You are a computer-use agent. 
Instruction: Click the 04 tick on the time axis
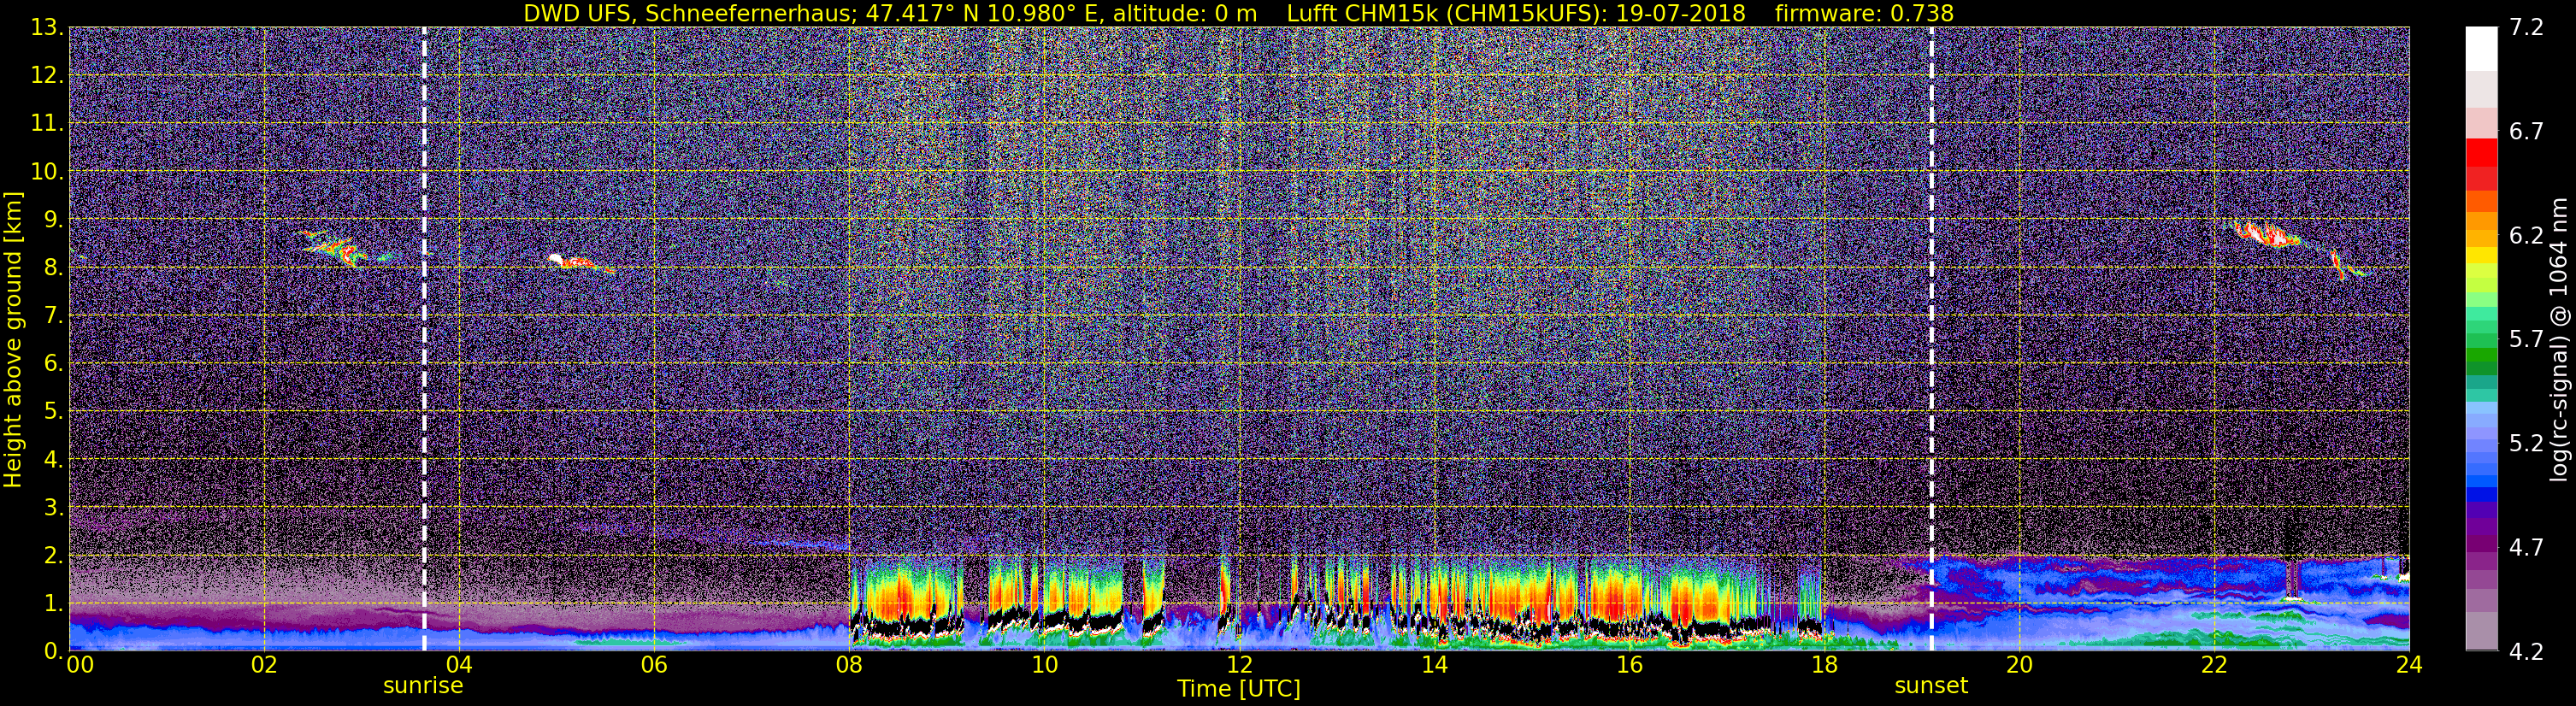(x=459, y=665)
